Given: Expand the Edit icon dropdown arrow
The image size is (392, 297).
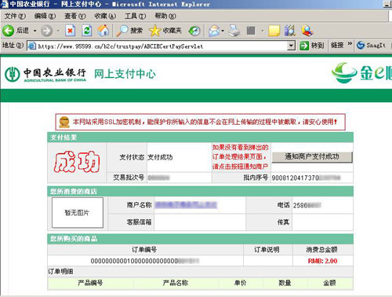Looking at the screenshot, I should [x=263, y=31].
